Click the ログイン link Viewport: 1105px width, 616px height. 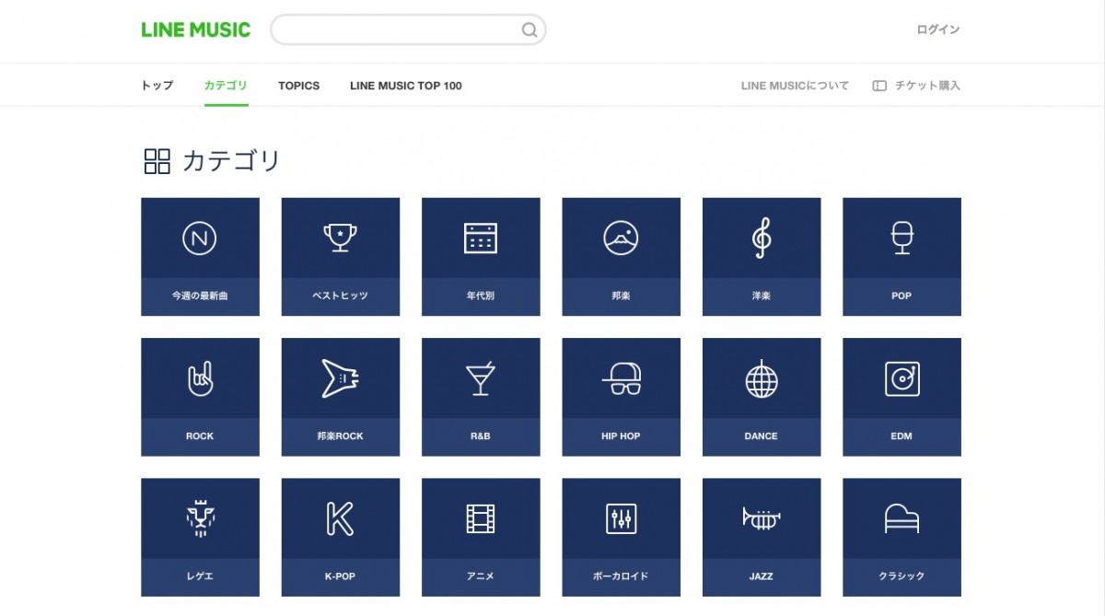tap(938, 29)
